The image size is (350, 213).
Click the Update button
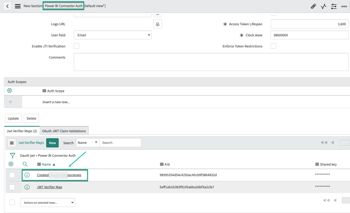pyautogui.click(x=13, y=118)
